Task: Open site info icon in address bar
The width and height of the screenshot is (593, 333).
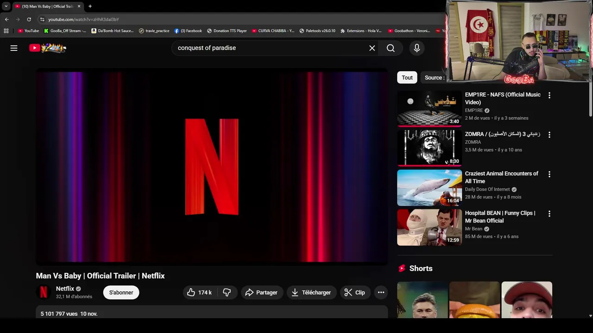Action: [x=42, y=19]
